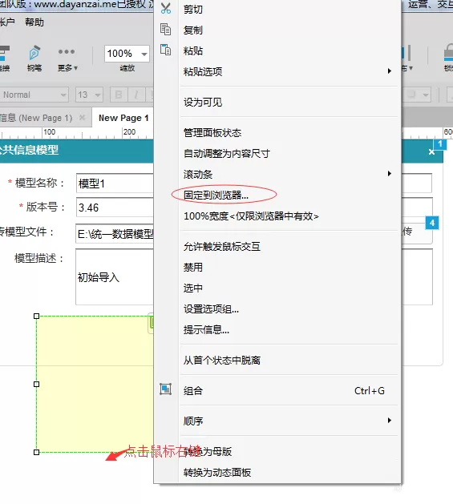
Task: Select 100%宽度<仅限浏览器中有效> option
Action: [x=277, y=216]
